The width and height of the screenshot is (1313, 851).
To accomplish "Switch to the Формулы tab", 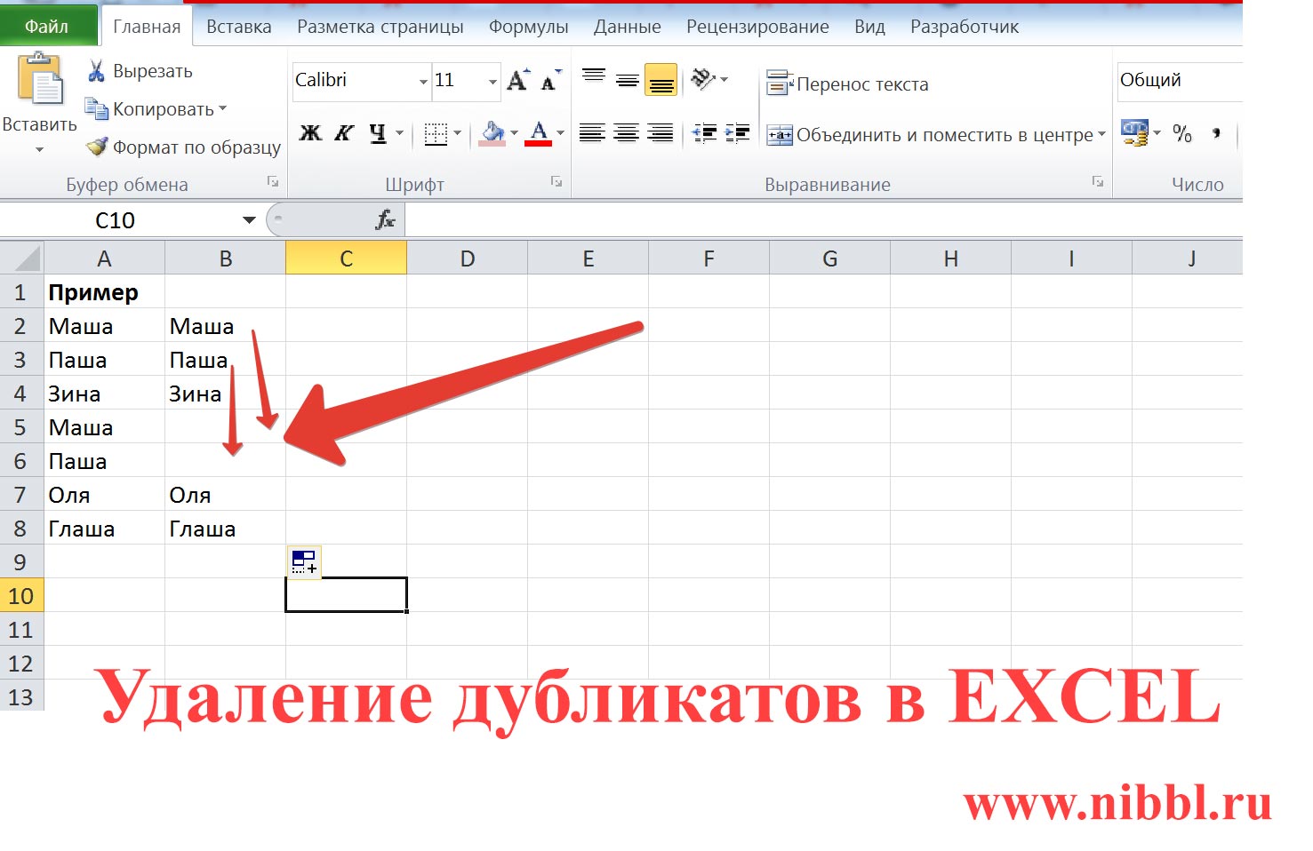I will coord(528,27).
